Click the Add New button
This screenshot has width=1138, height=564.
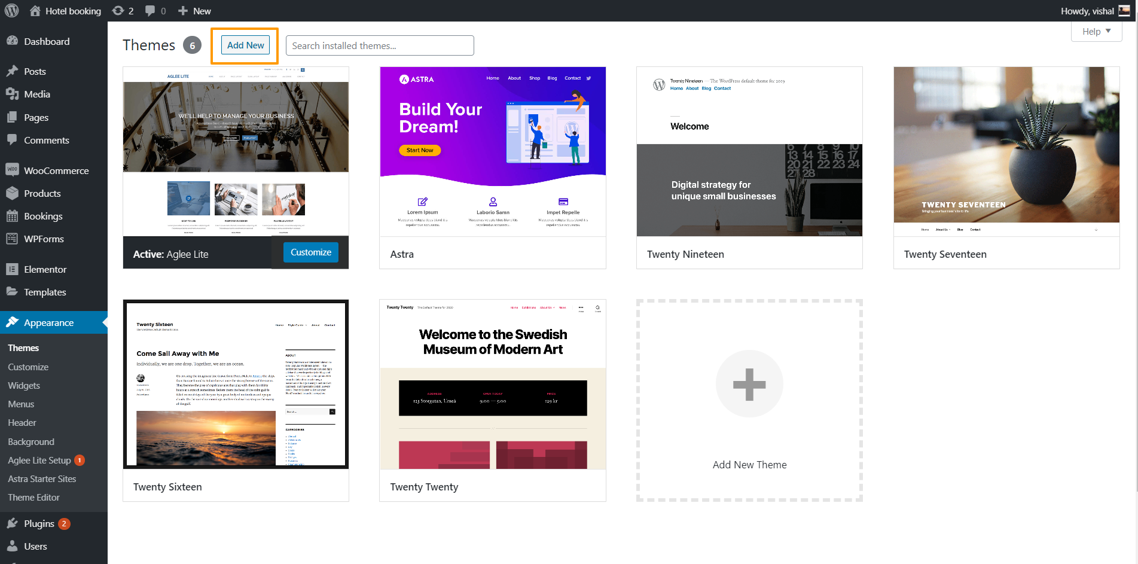tap(245, 45)
